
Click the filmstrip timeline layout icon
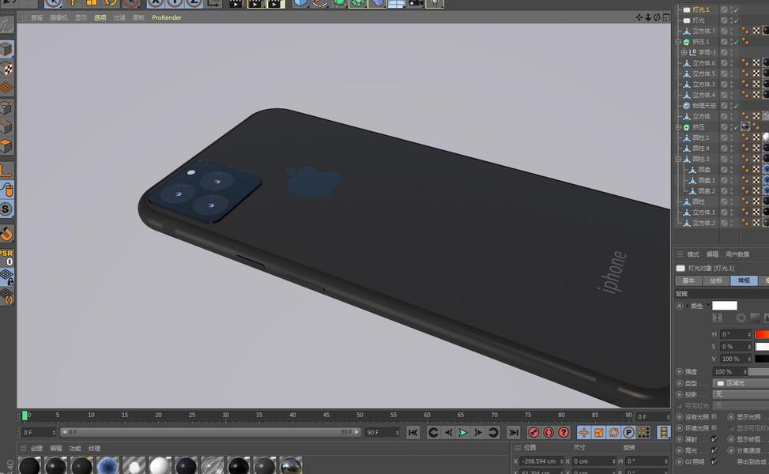pyautogui.click(x=664, y=432)
